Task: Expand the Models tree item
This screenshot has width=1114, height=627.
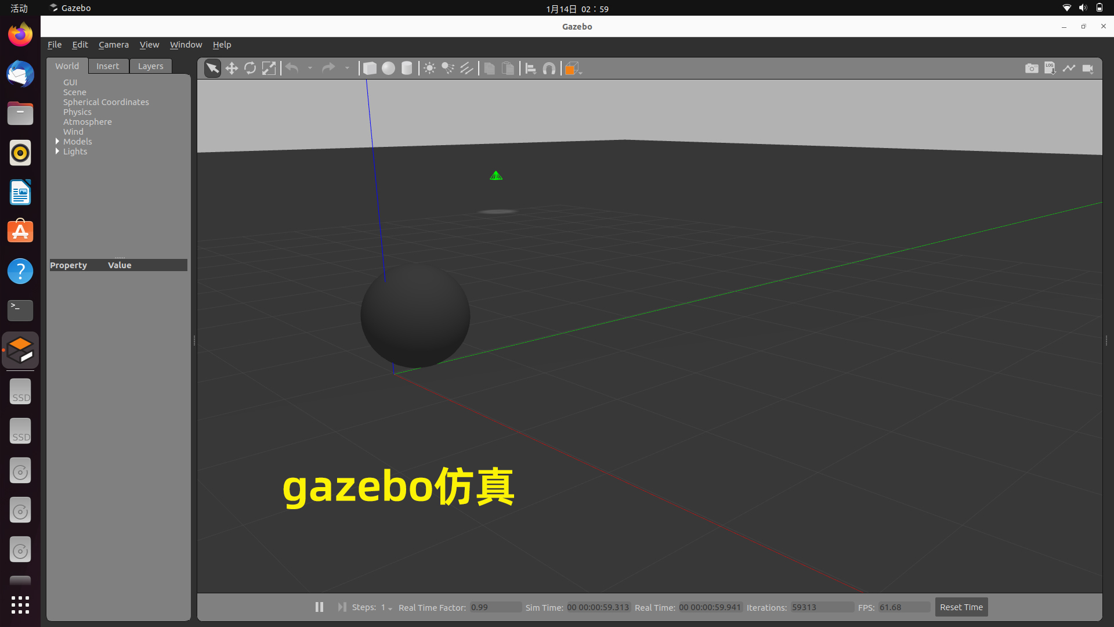Action: 57,141
